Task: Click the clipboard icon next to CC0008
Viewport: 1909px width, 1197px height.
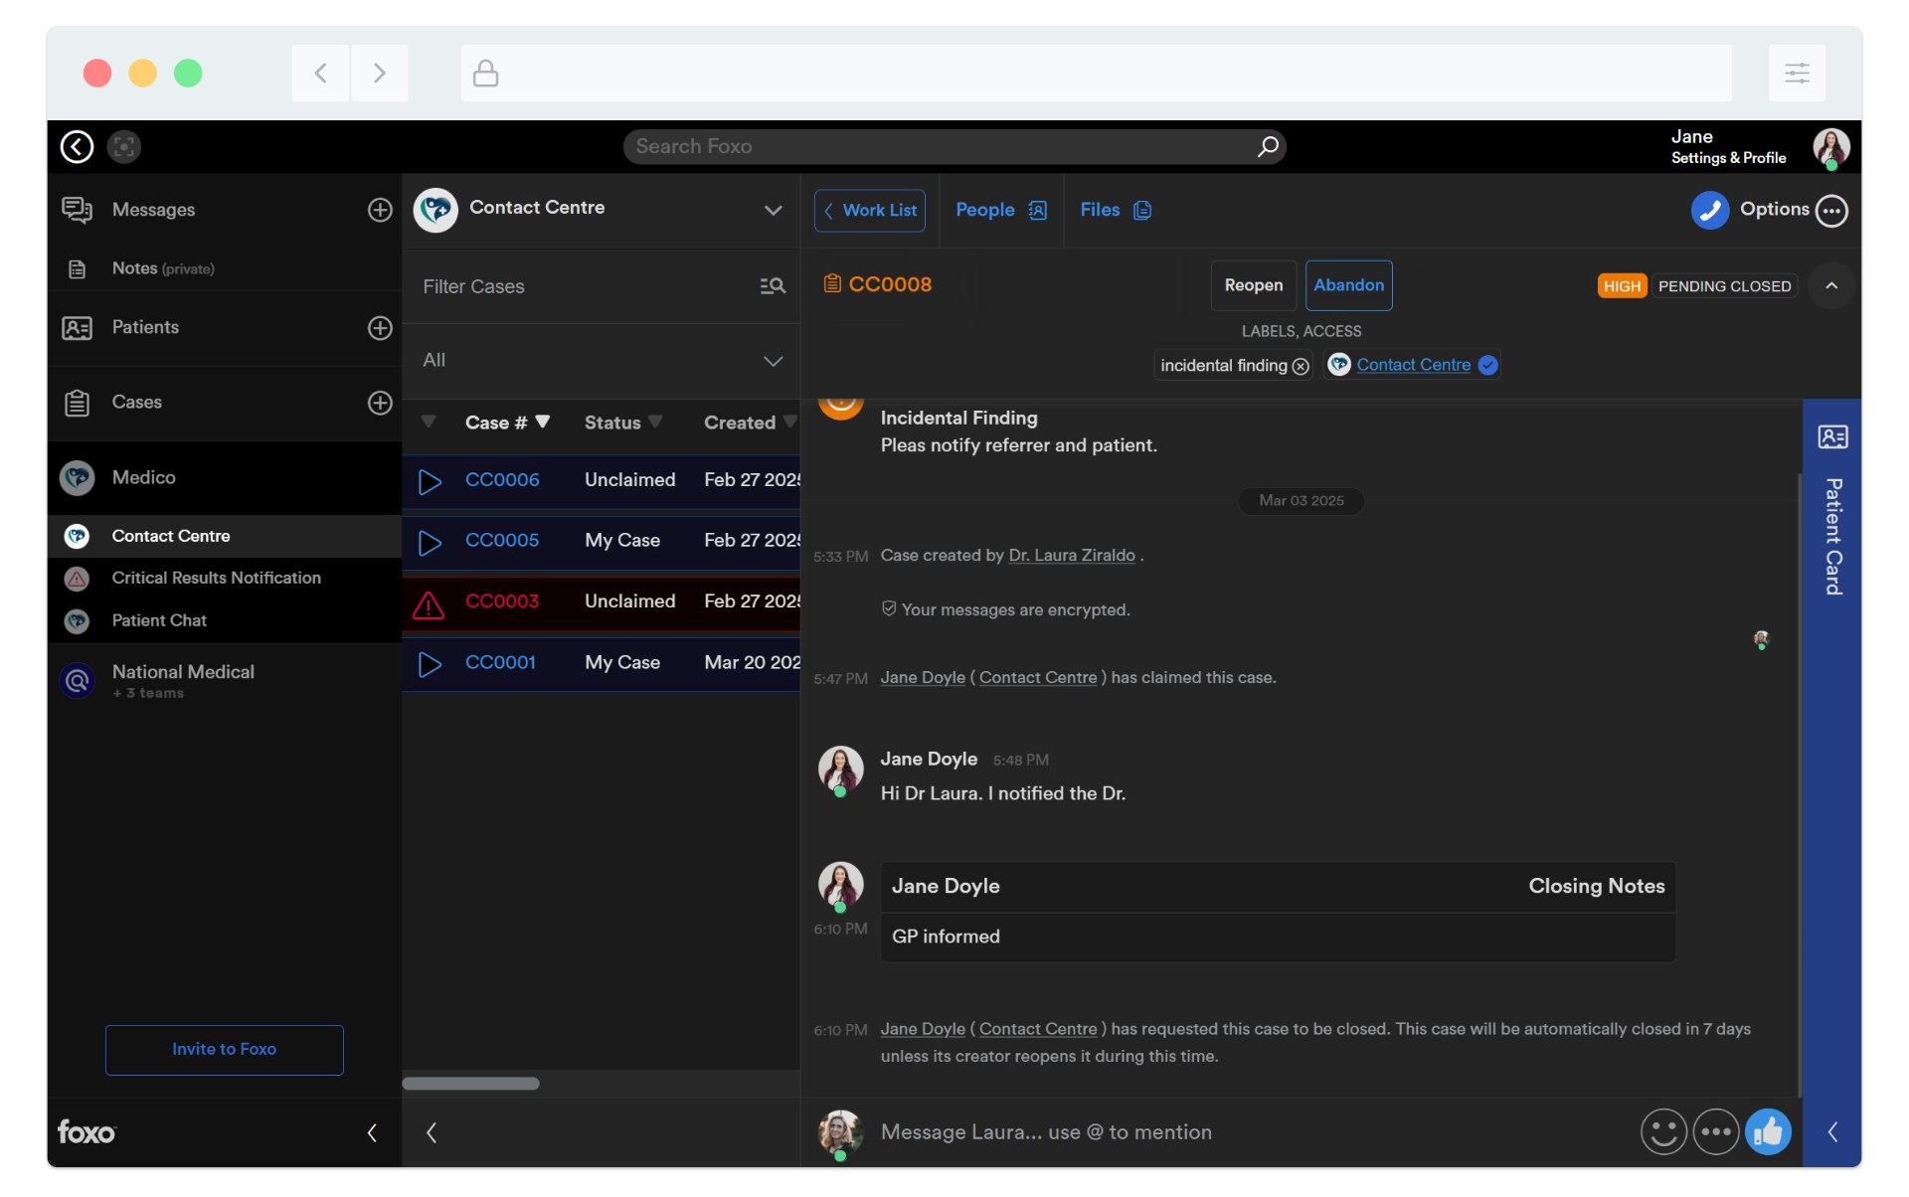Action: tap(832, 284)
